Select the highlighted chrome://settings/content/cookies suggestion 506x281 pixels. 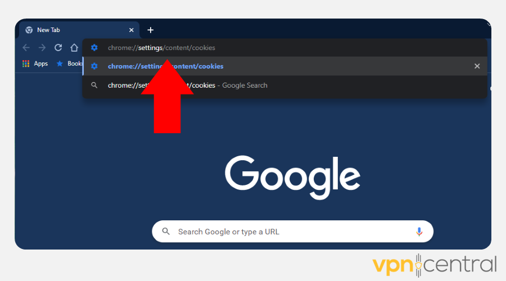[x=285, y=66]
